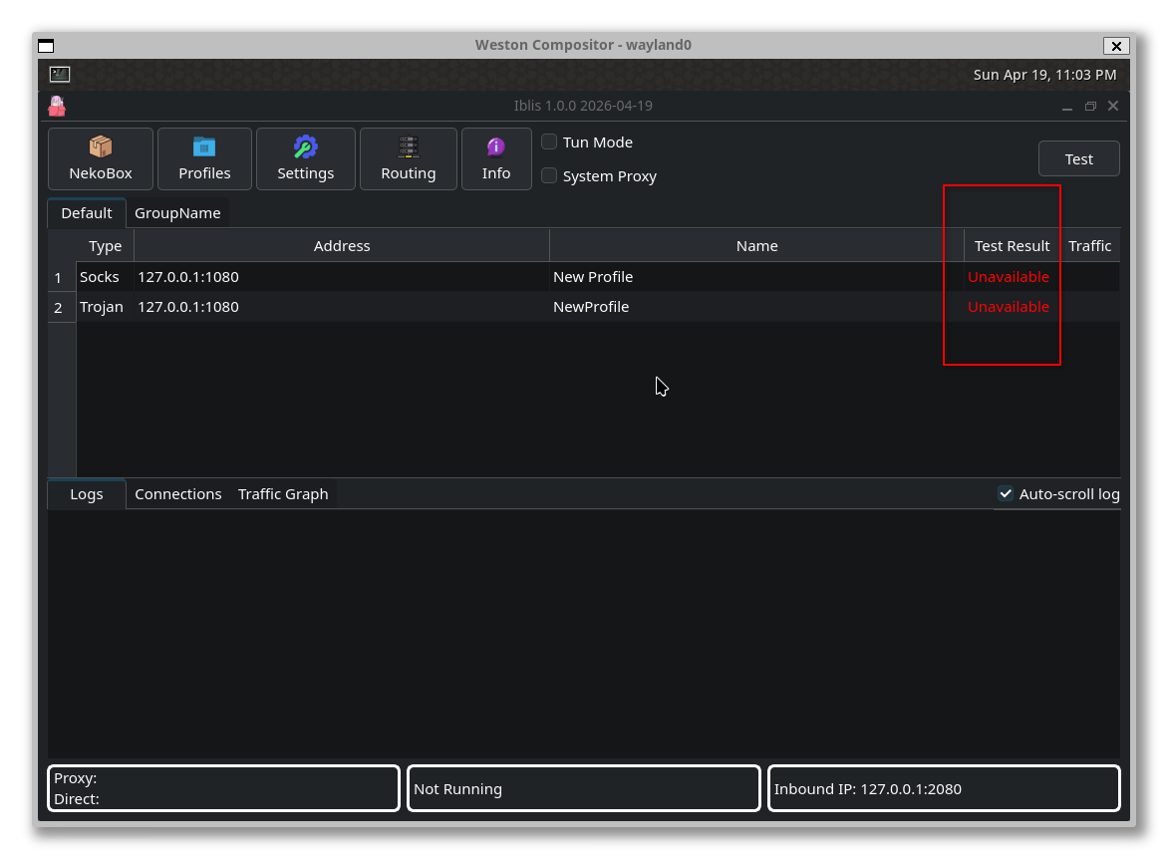
Task: Select the 'New Profile' name cell
Action: (756, 277)
